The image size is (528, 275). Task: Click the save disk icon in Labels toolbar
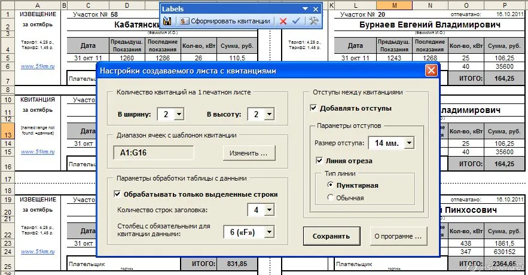168,21
